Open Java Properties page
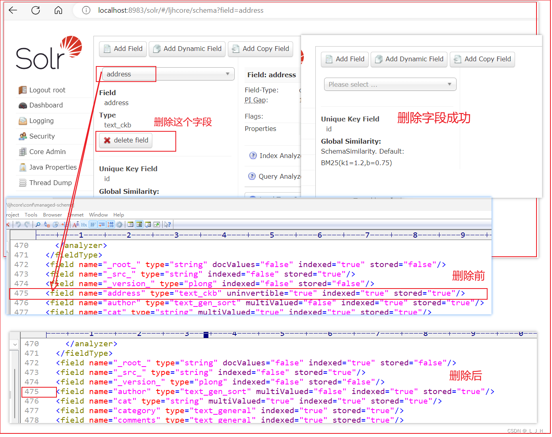 (x=53, y=167)
